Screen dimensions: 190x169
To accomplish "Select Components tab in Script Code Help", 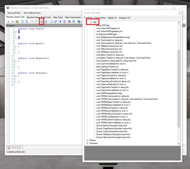I will click(100, 18).
